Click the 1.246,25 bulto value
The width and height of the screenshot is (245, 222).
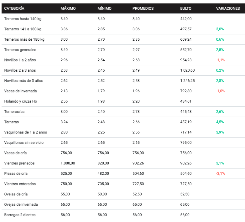coord(188,81)
